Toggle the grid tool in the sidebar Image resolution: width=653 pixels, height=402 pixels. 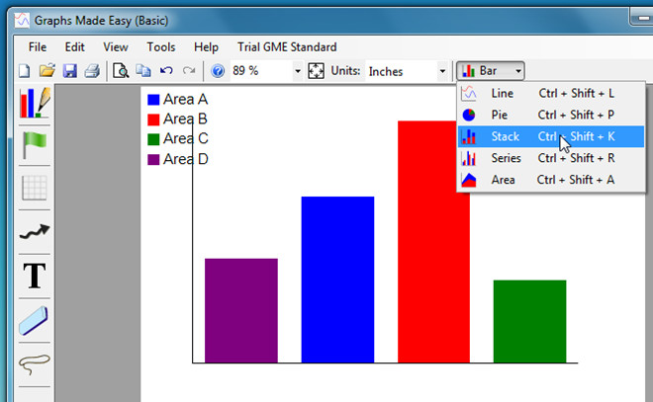[35, 188]
